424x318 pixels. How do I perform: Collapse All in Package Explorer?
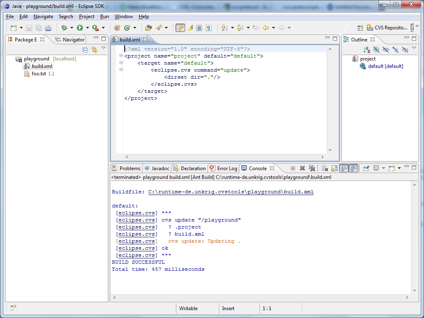(x=85, y=50)
